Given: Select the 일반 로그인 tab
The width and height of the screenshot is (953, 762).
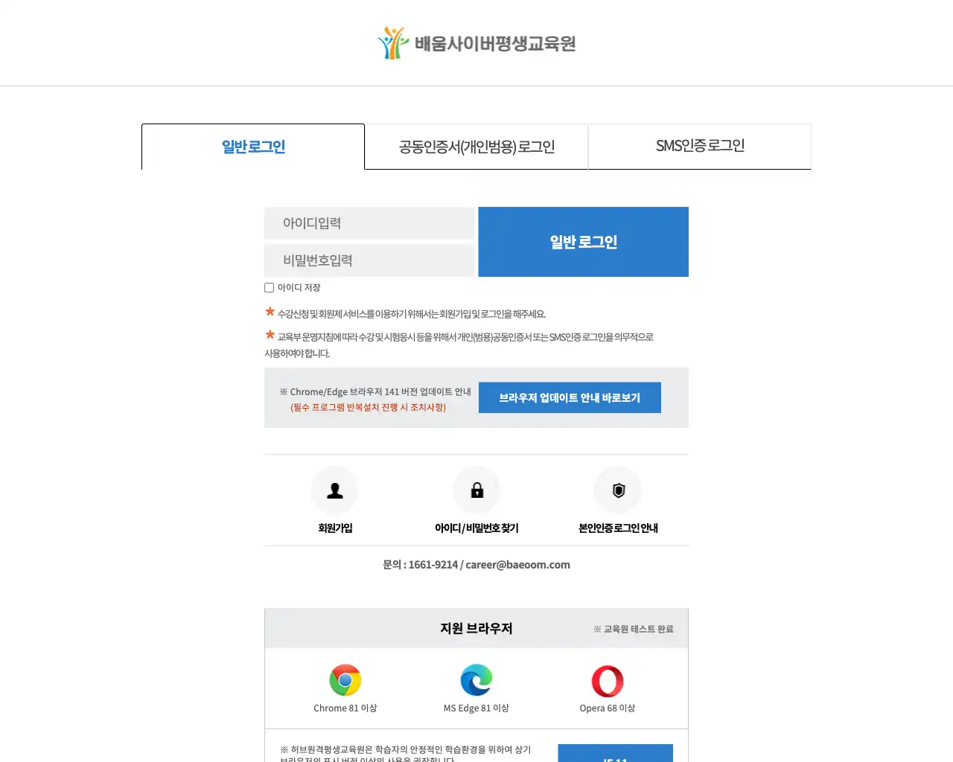Looking at the screenshot, I should point(253,147).
